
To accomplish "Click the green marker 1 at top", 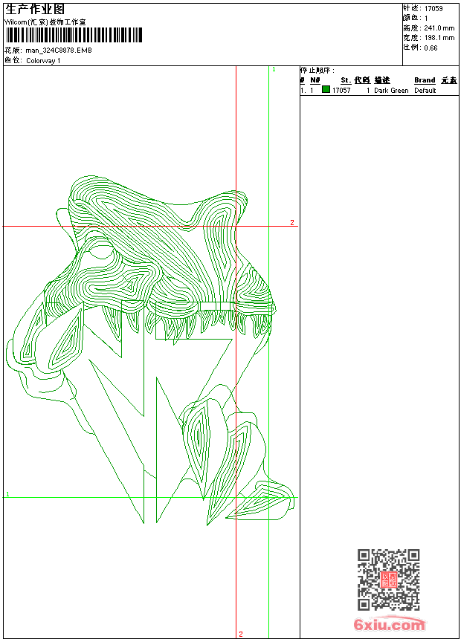I will coord(274,69).
